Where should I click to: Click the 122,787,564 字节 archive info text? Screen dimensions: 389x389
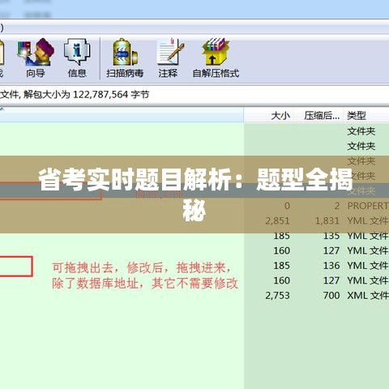(111, 95)
